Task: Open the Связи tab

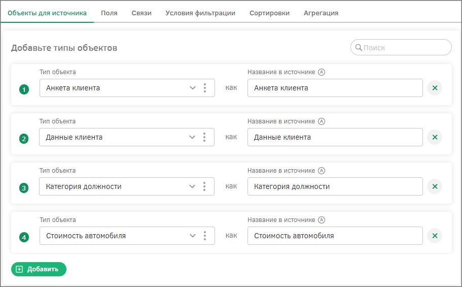Action: click(x=141, y=13)
